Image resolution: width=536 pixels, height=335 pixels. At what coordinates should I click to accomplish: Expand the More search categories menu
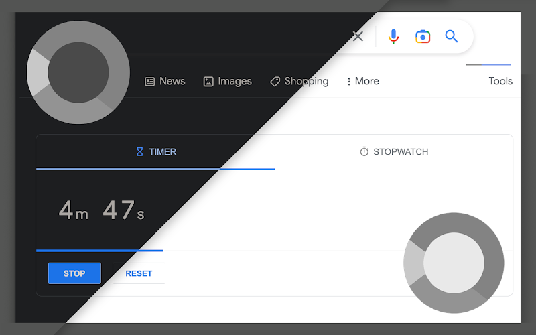tap(363, 81)
